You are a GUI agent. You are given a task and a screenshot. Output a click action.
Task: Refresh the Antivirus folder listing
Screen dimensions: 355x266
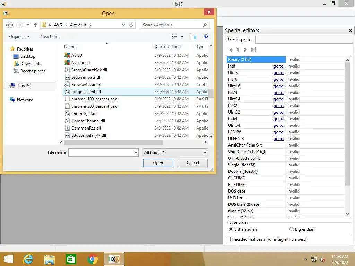click(x=131, y=25)
